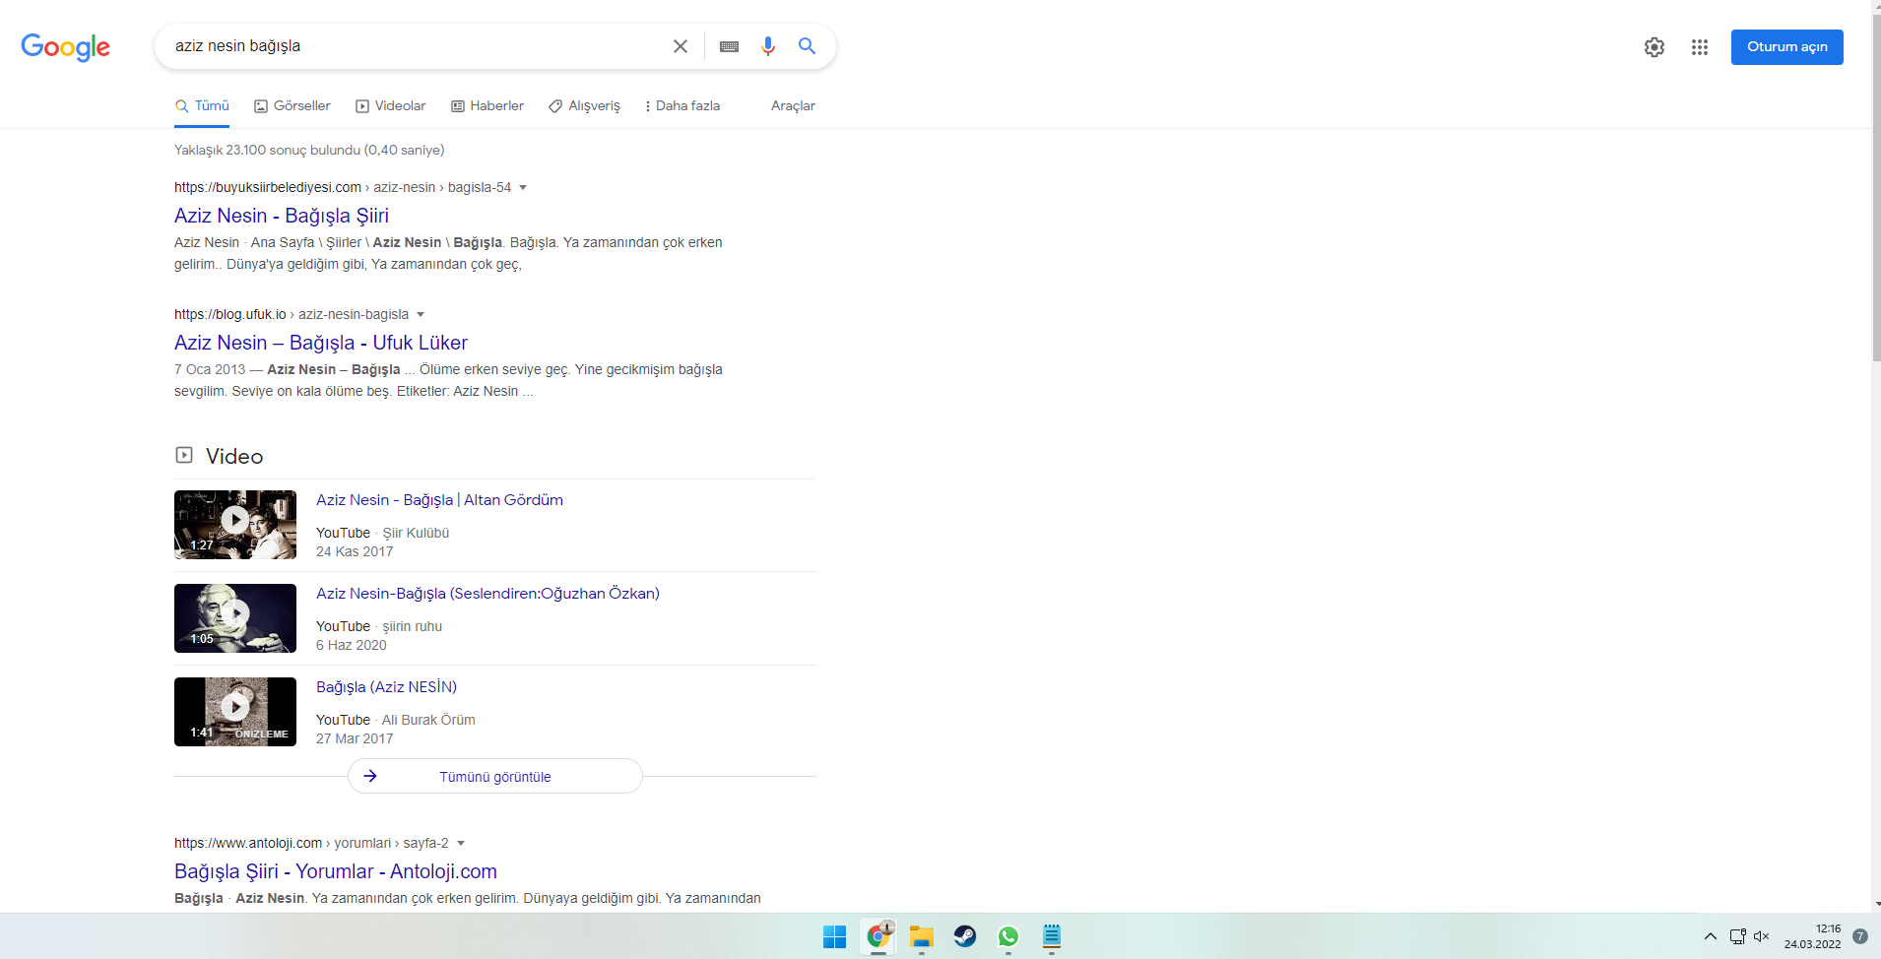Open options arrow for antoloji.com result
This screenshot has width=1881, height=959.
point(461,843)
